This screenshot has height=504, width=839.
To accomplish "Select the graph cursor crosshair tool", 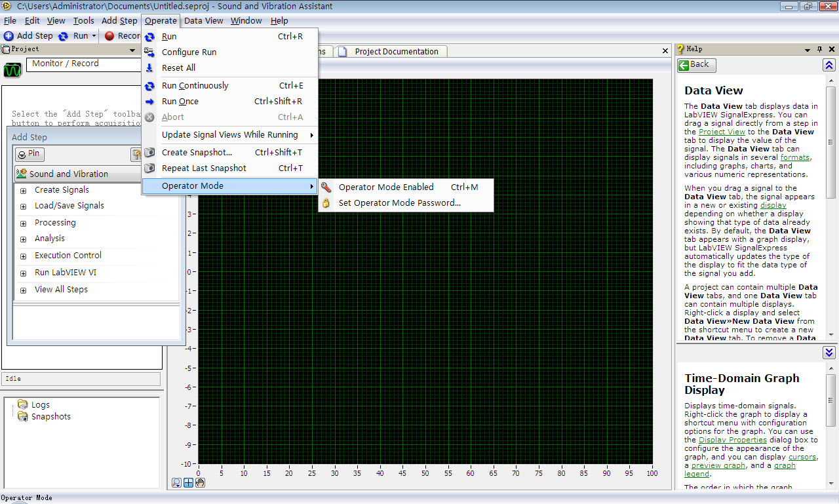I will click(x=188, y=483).
